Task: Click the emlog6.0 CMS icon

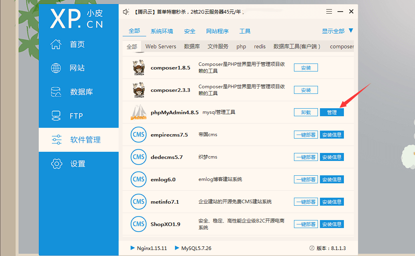Action: (139, 179)
